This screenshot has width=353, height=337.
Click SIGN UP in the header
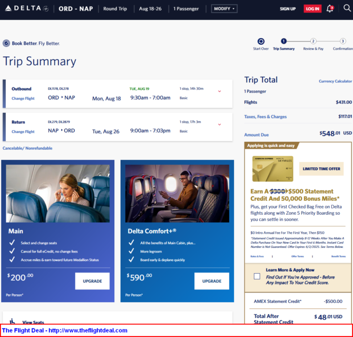(x=288, y=9)
